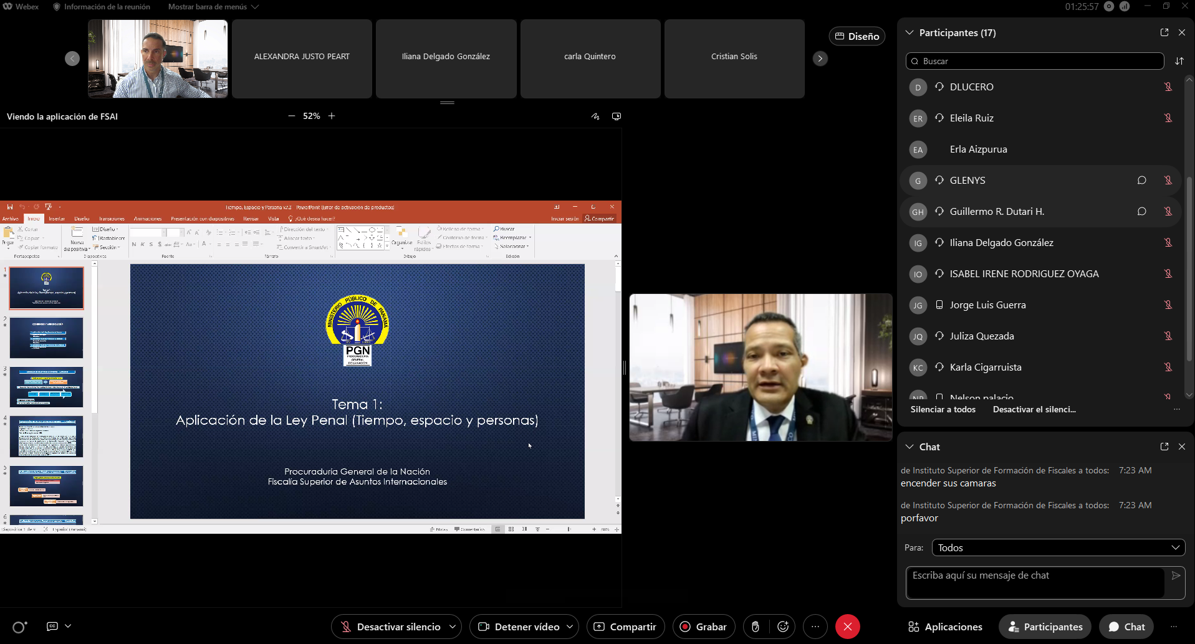This screenshot has height=644, width=1195.
Task: Toggle Detener vídeo camera button
Action: coord(518,627)
